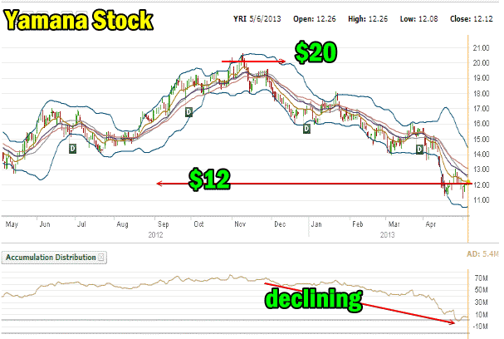Click the Jun label on the time axis

(x=45, y=224)
